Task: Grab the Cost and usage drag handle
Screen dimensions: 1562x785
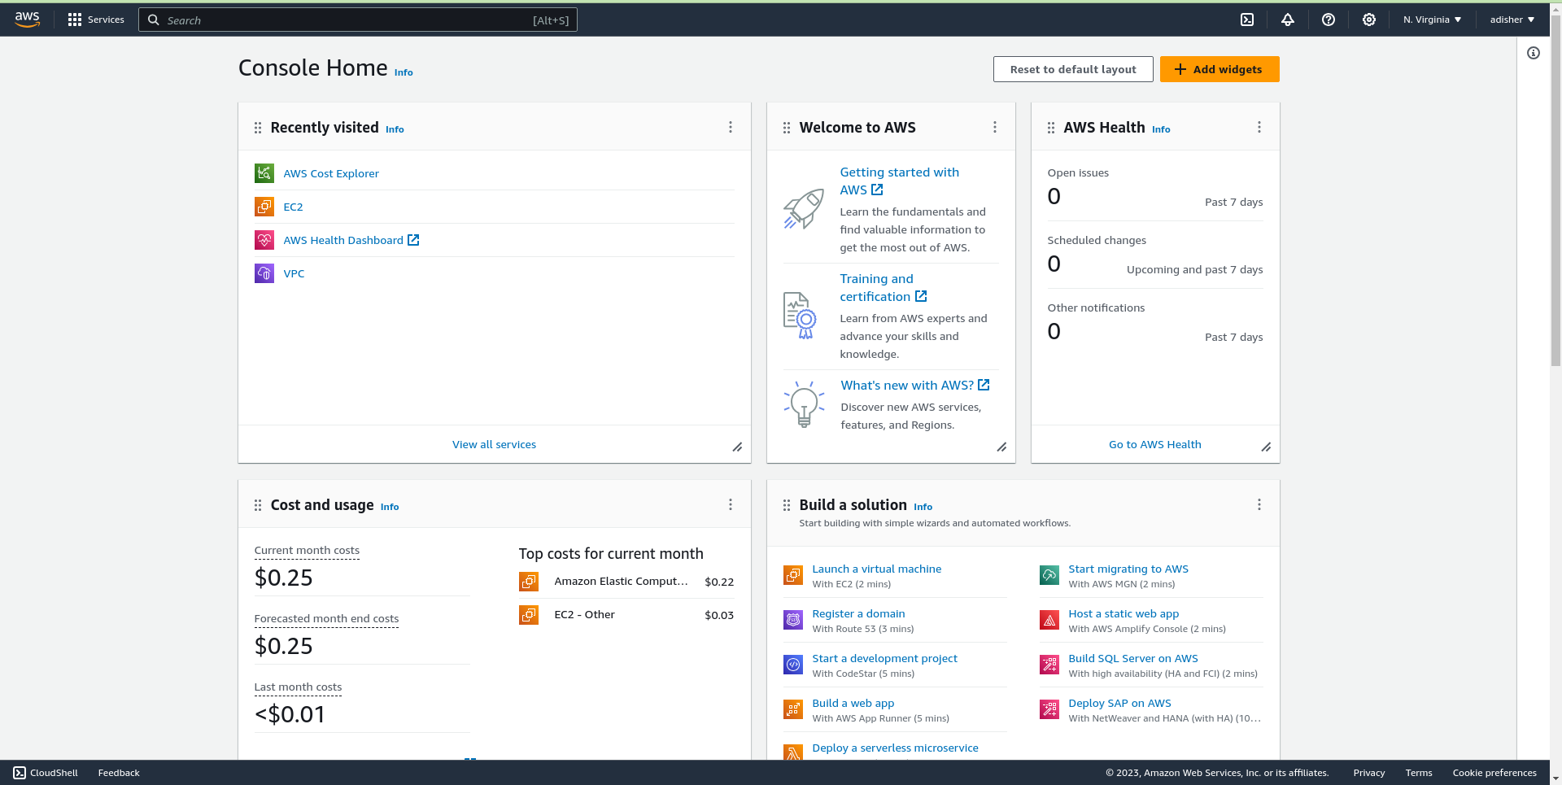Action: pos(258,505)
